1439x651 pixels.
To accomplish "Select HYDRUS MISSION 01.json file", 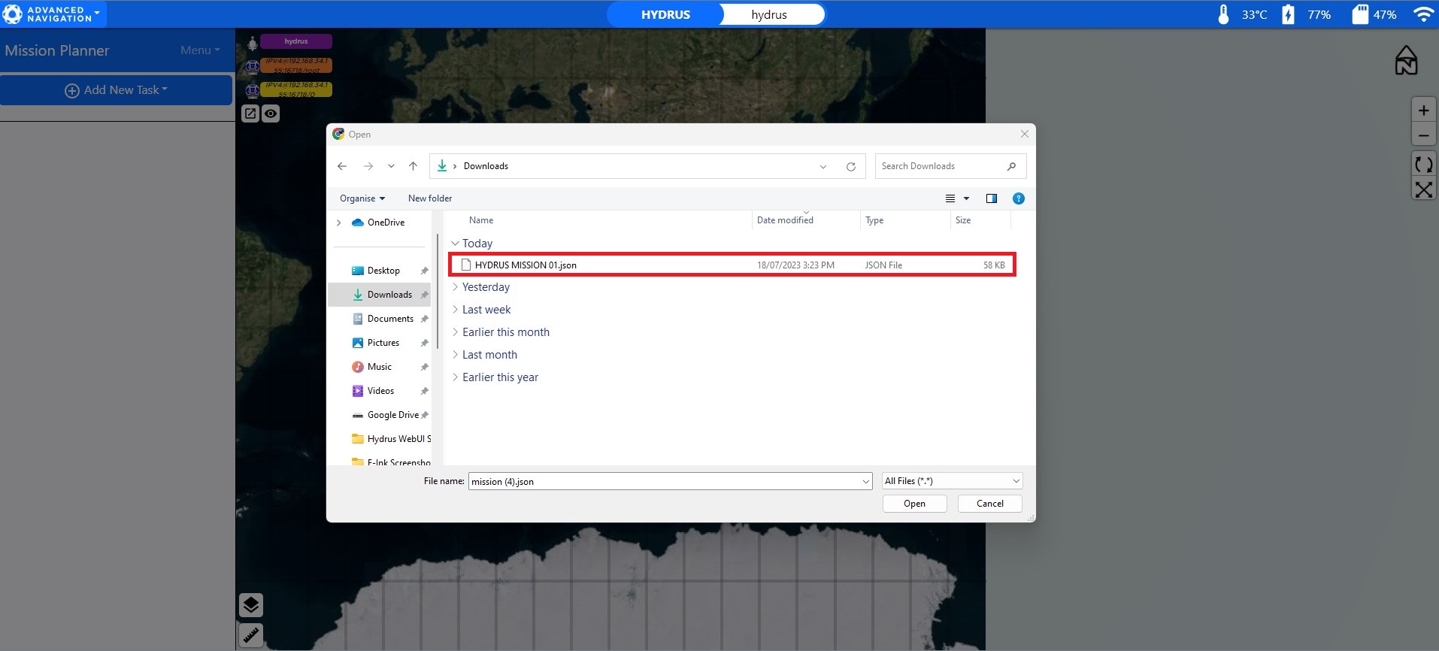I will click(x=732, y=265).
